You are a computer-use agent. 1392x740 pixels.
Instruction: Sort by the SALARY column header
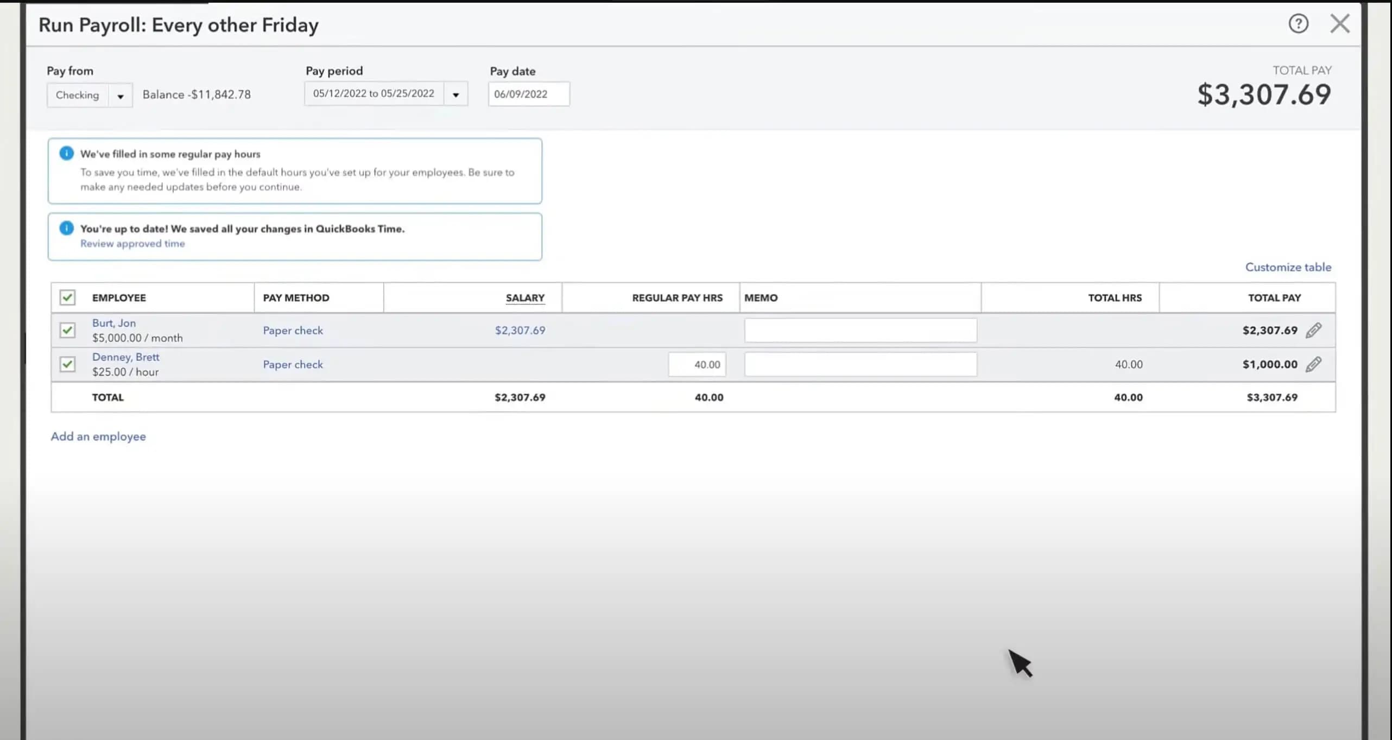[x=525, y=298]
